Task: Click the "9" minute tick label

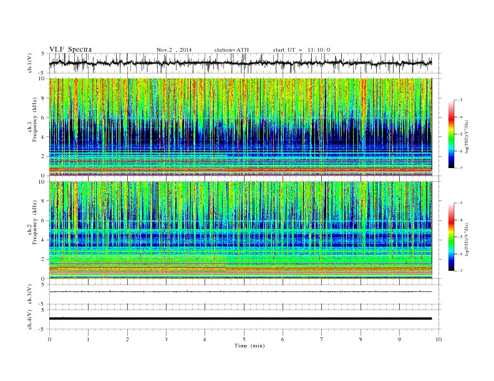Action: 399,339
